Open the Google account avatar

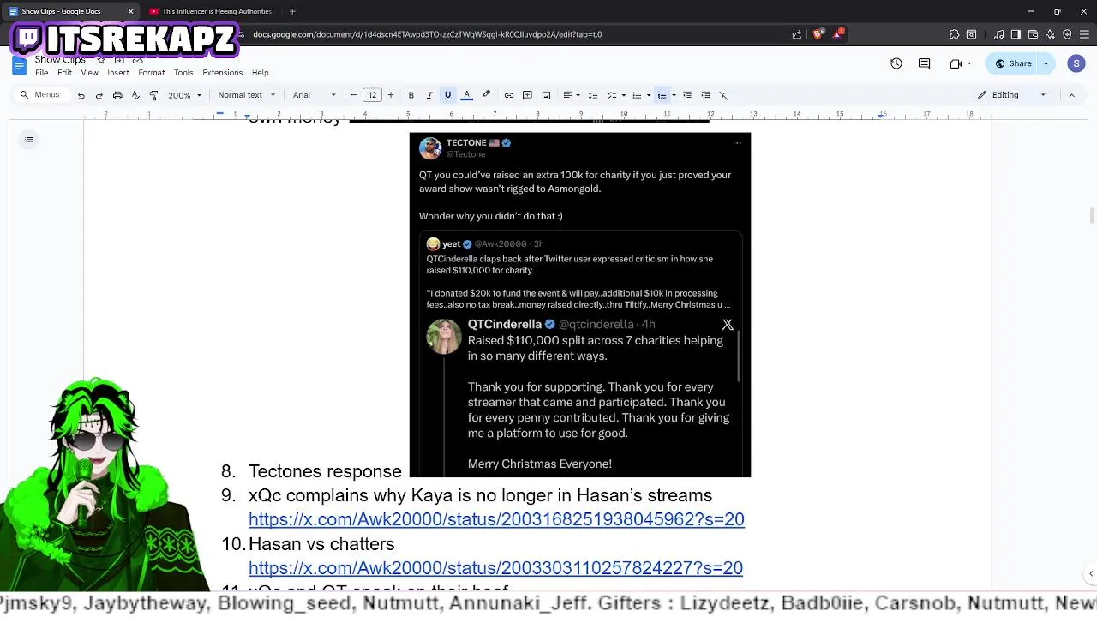tap(1076, 63)
